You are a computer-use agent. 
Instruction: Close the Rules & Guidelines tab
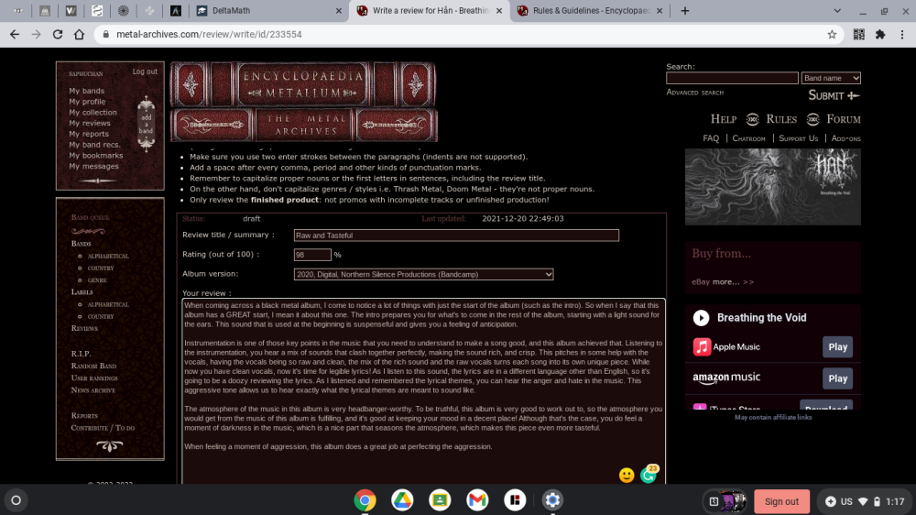click(x=659, y=10)
